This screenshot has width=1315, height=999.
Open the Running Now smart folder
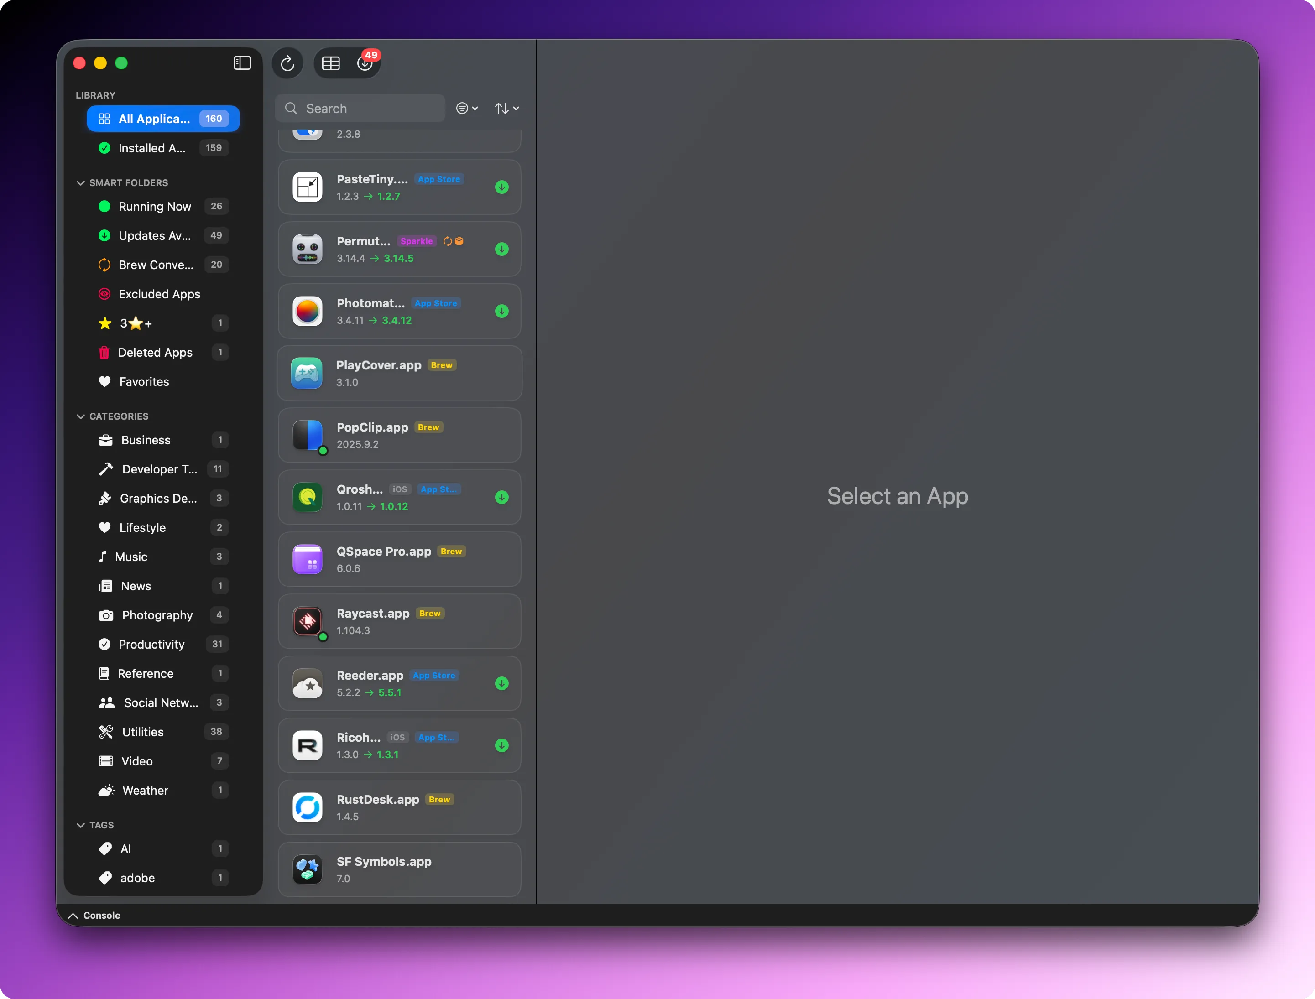(x=163, y=206)
